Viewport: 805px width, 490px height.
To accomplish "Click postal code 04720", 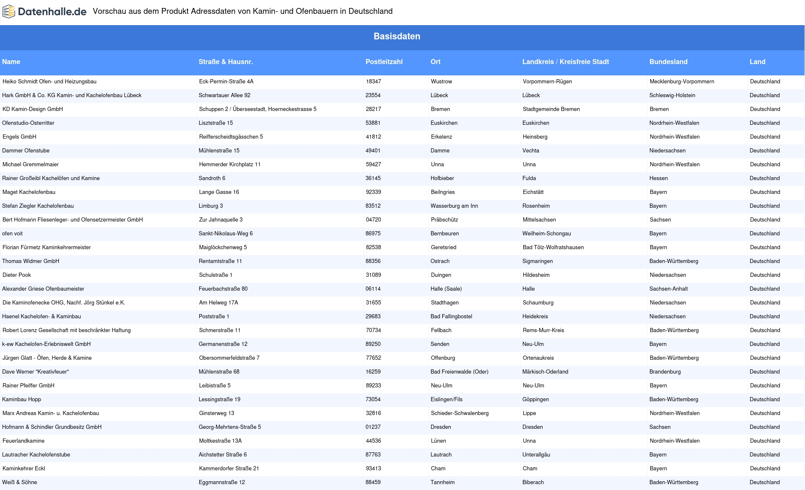I will 374,219.
